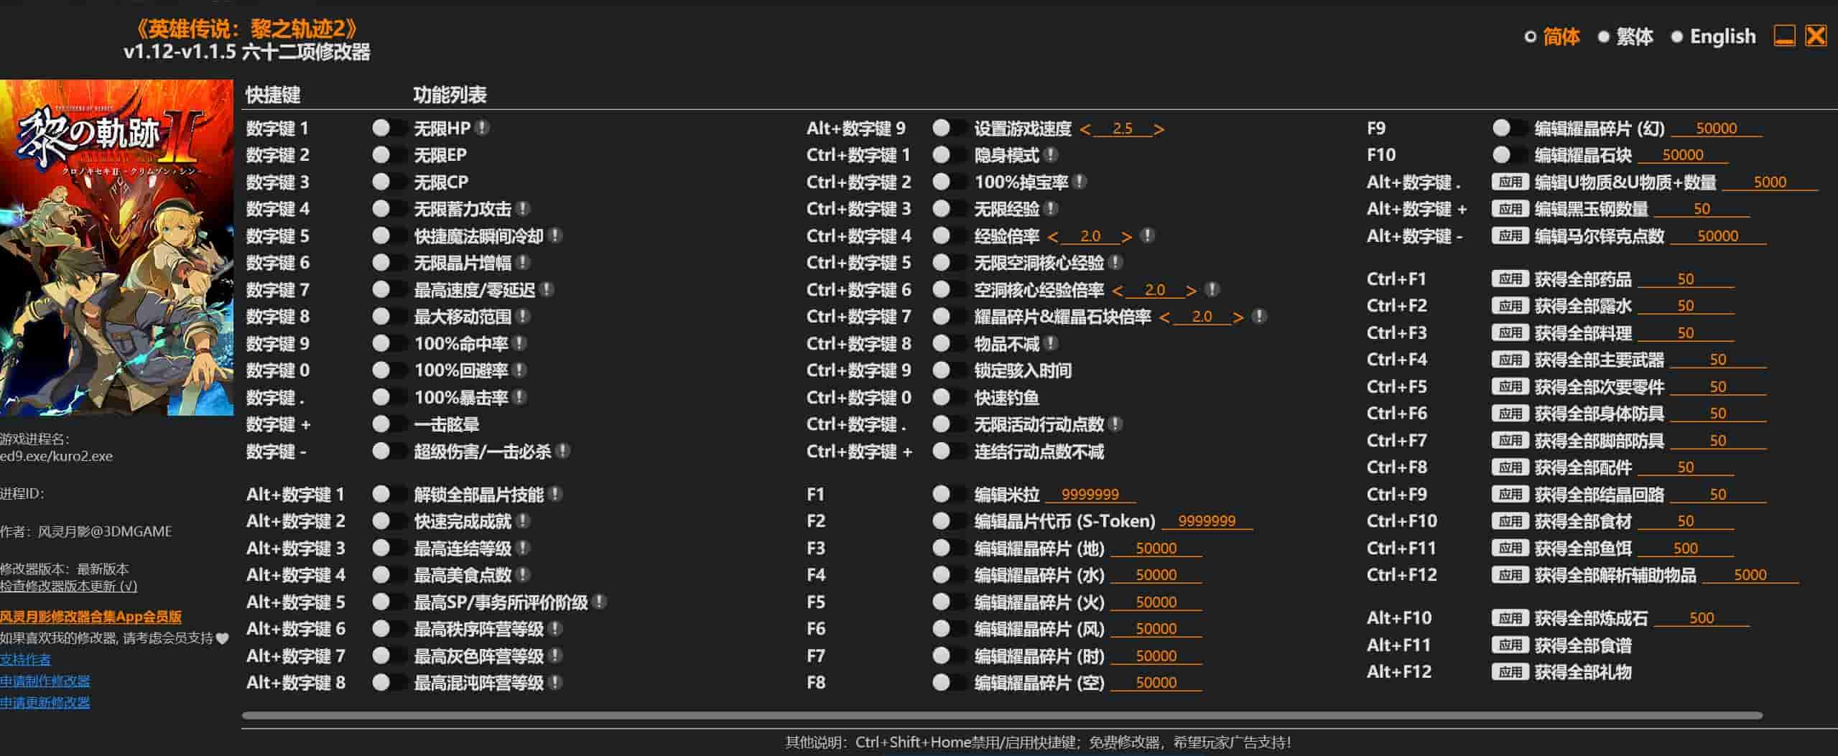Decrease 经验倍率 using its left arrow
Screen dimensions: 1838x756
[x=1053, y=237]
